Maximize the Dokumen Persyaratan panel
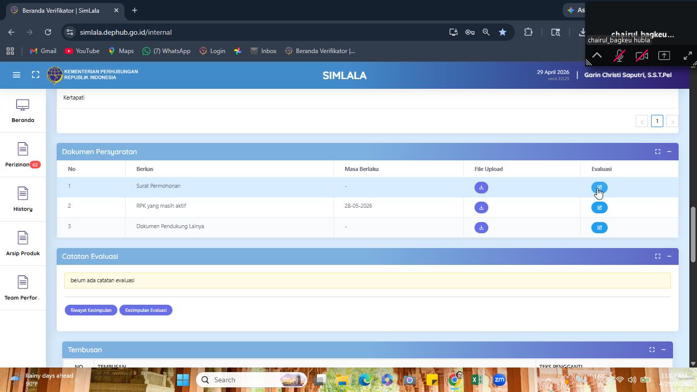 [658, 152]
